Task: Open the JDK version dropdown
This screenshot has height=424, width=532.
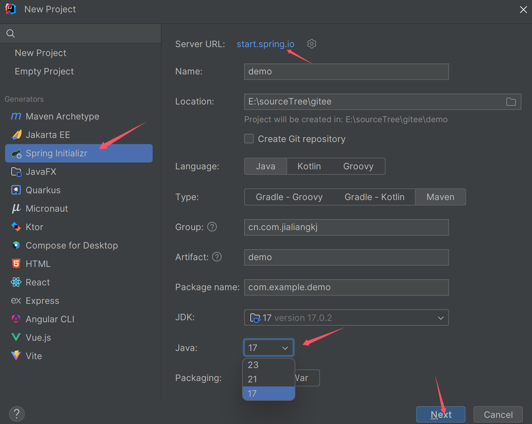Action: (x=346, y=317)
